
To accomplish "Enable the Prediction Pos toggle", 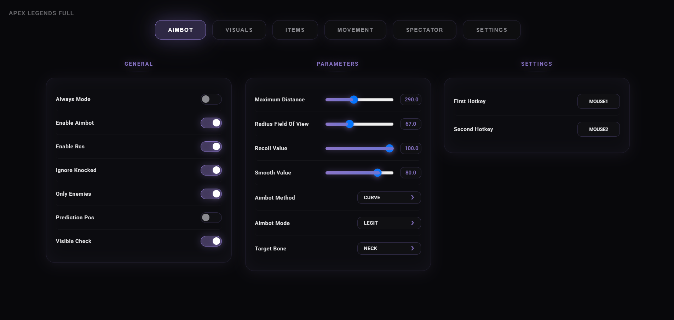I will tap(211, 218).
